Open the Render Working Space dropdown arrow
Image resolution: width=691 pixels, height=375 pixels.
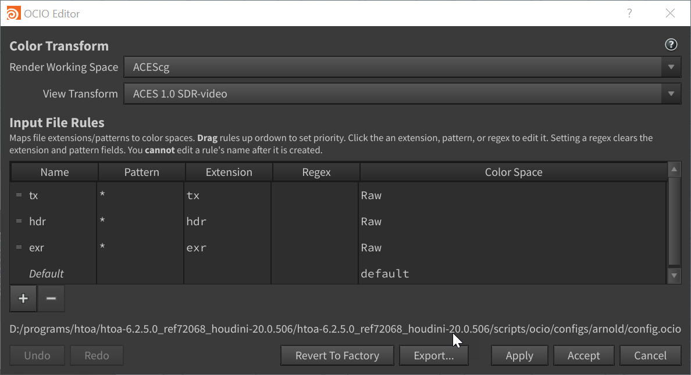pyautogui.click(x=671, y=67)
